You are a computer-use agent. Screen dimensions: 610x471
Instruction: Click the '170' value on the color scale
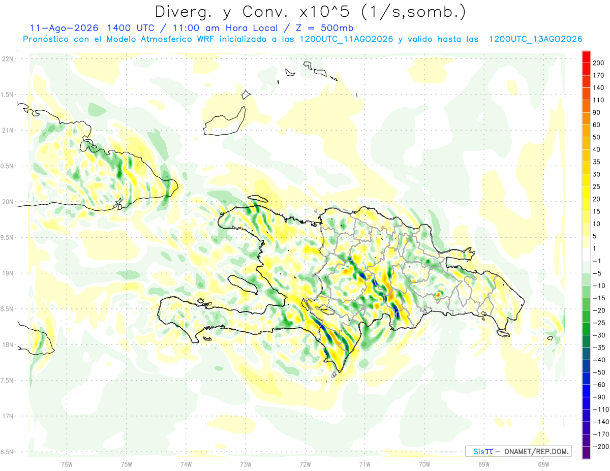599,75
